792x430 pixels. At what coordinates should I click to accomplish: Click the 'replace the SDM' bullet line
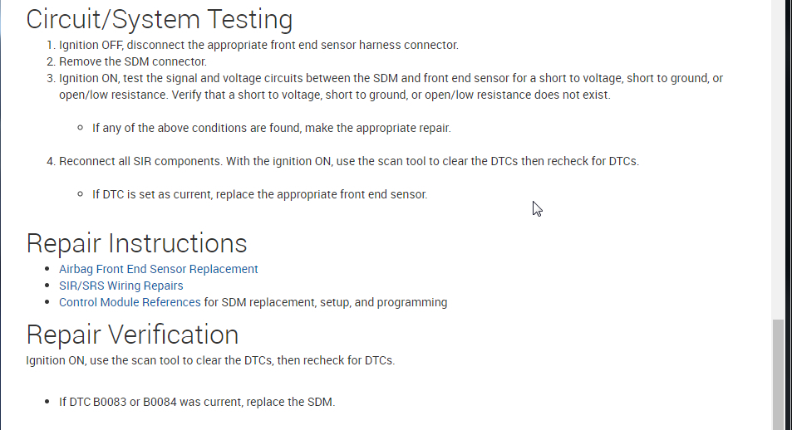[x=196, y=402]
